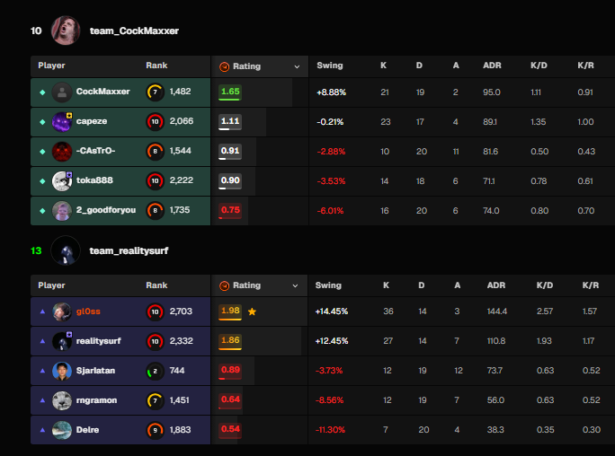The height and width of the screenshot is (456, 615).
Task: Click 2_goodforyou's level 8 rank badge
Action: (x=155, y=211)
